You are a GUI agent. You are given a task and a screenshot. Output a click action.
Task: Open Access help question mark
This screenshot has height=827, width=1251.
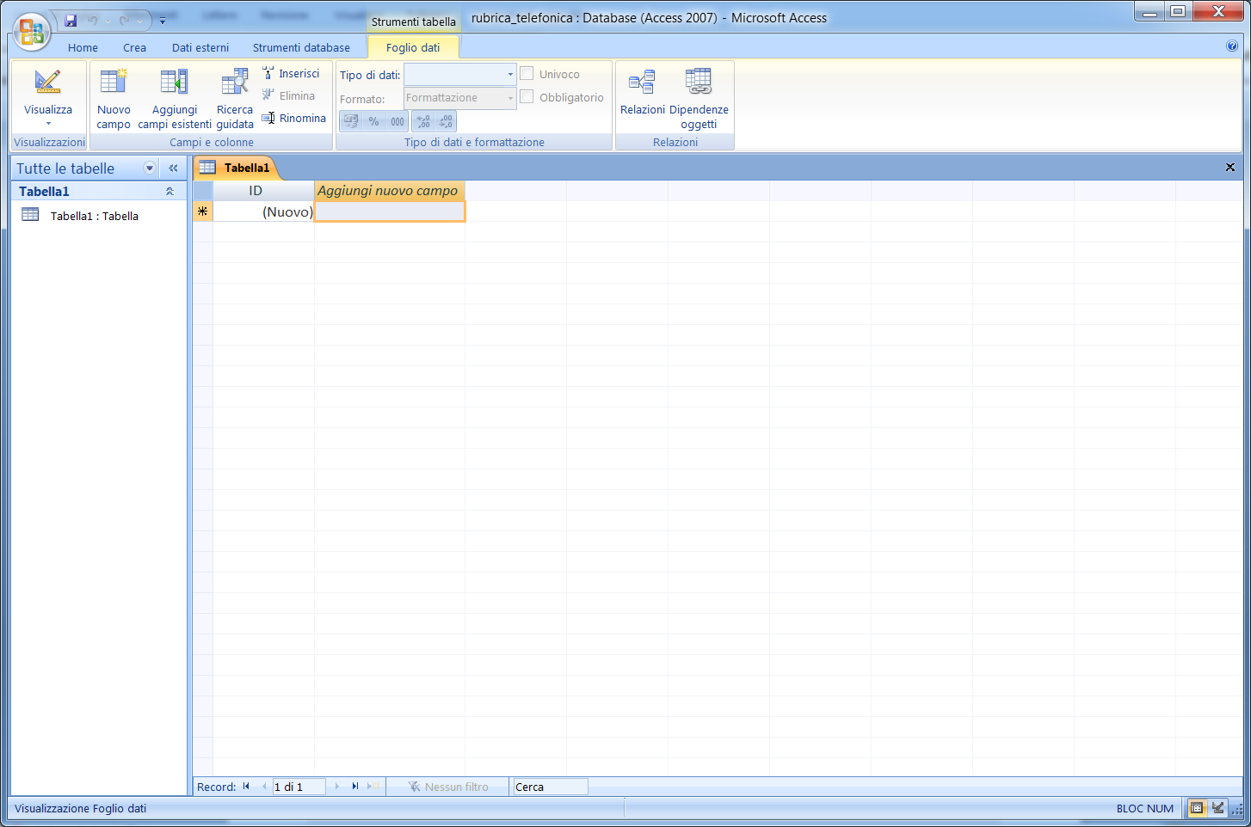tap(1232, 46)
